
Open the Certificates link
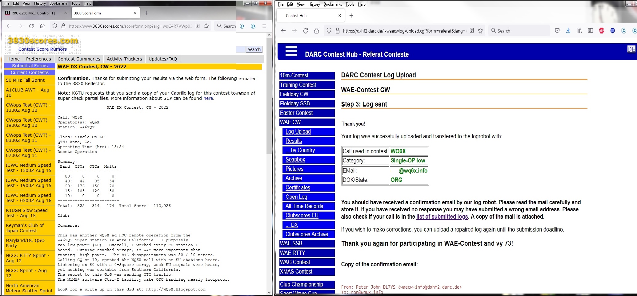pyautogui.click(x=298, y=188)
